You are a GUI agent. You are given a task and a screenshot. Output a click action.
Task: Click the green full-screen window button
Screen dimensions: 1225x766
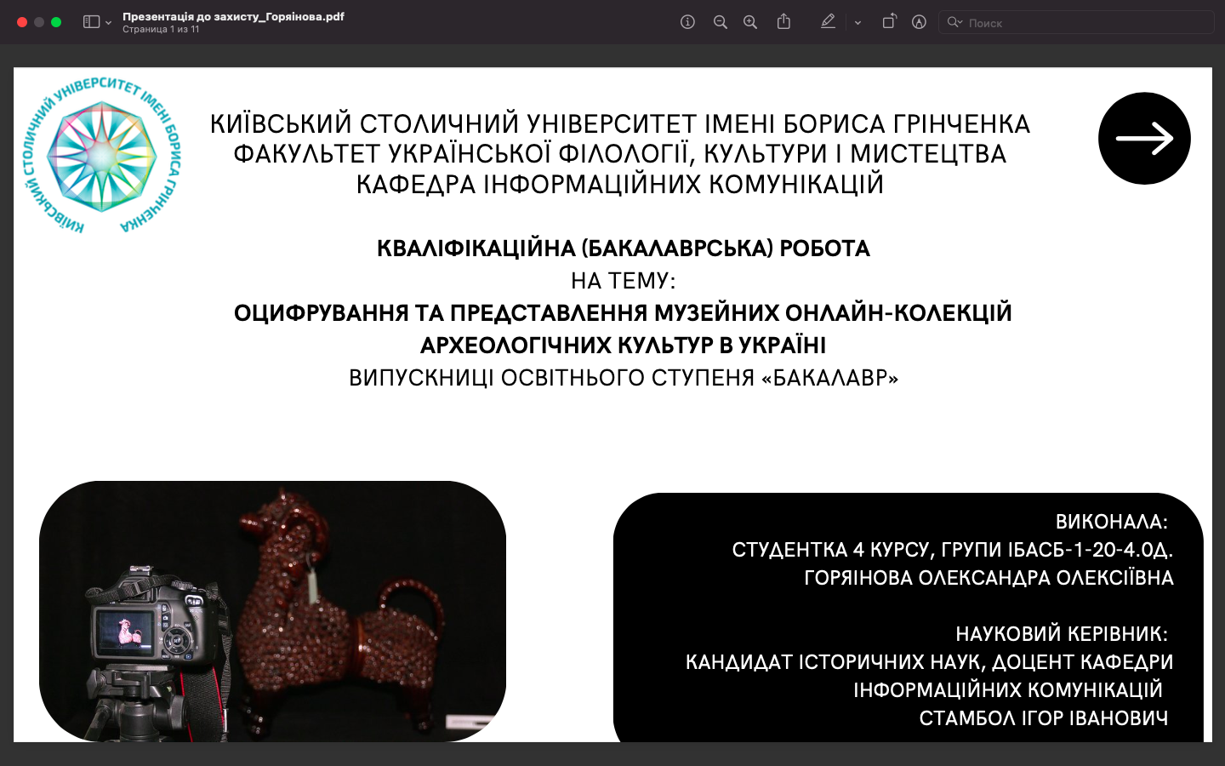click(56, 22)
